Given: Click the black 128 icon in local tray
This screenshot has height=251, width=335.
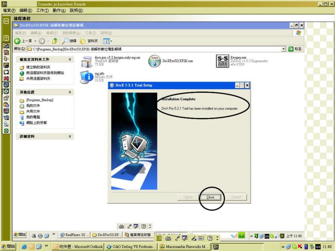Looking at the screenshot, I should (x=318, y=247).
